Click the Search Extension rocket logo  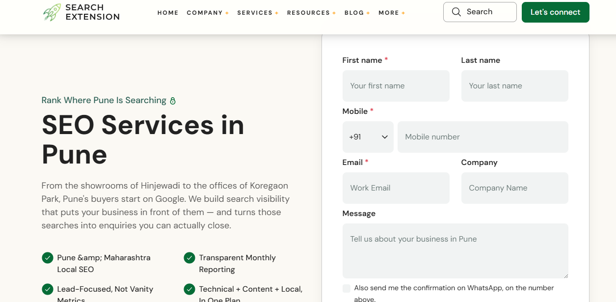click(52, 12)
